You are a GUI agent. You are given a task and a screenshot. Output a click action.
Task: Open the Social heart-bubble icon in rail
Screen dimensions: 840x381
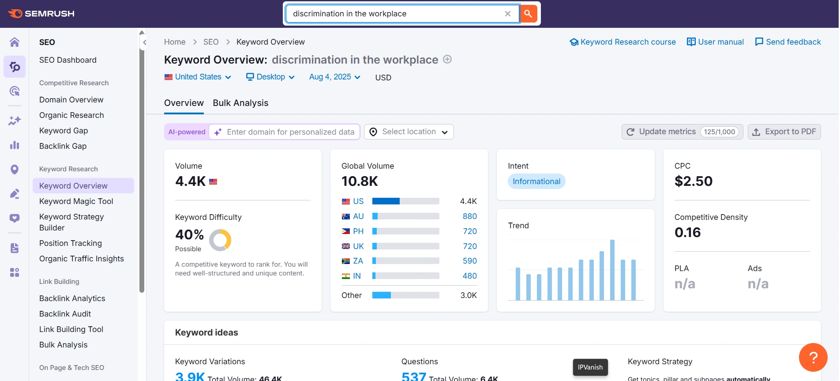(x=15, y=218)
